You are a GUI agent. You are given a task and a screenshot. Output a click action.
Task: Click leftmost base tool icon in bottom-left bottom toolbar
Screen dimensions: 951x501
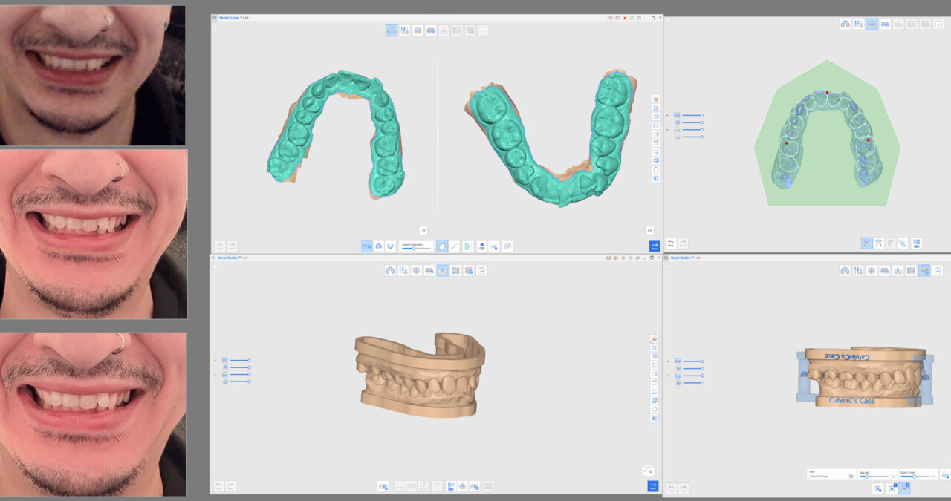tap(383, 486)
